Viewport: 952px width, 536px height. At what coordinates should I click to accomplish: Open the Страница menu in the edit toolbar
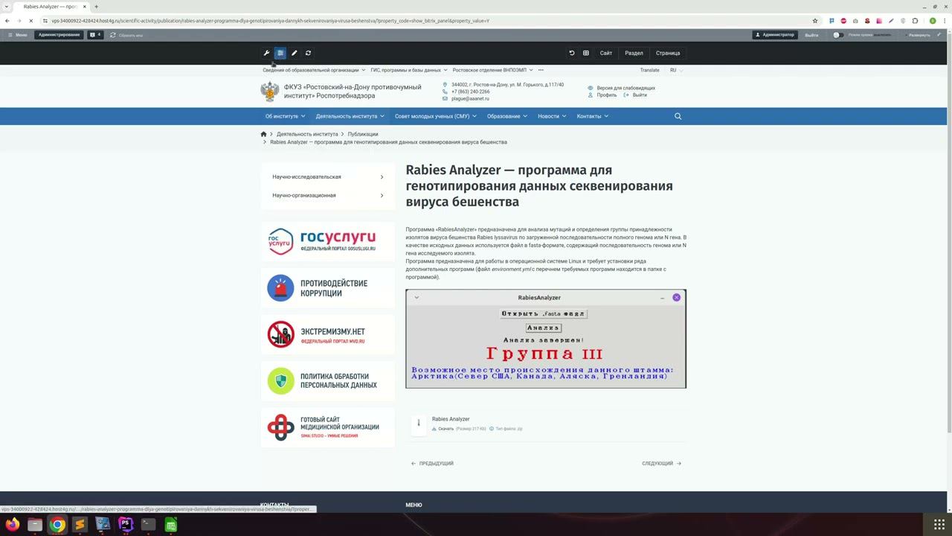[x=668, y=53]
